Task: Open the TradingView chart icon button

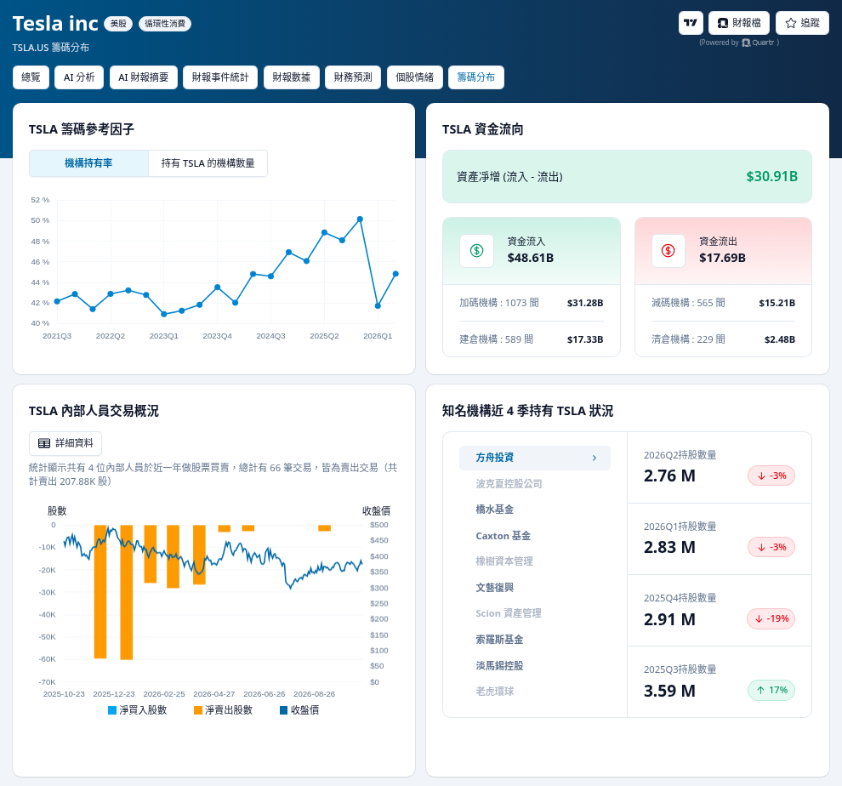Action: pyautogui.click(x=691, y=23)
